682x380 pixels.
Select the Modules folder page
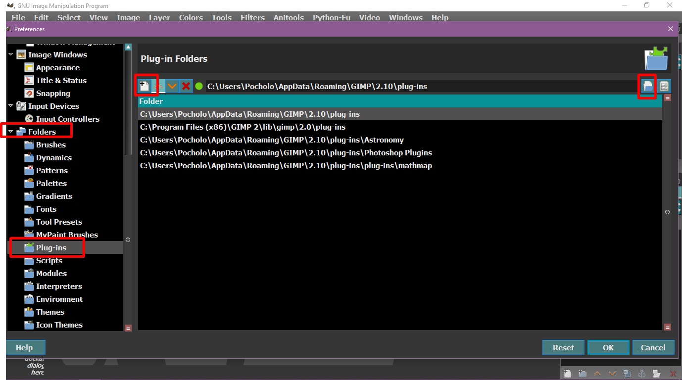(x=51, y=273)
